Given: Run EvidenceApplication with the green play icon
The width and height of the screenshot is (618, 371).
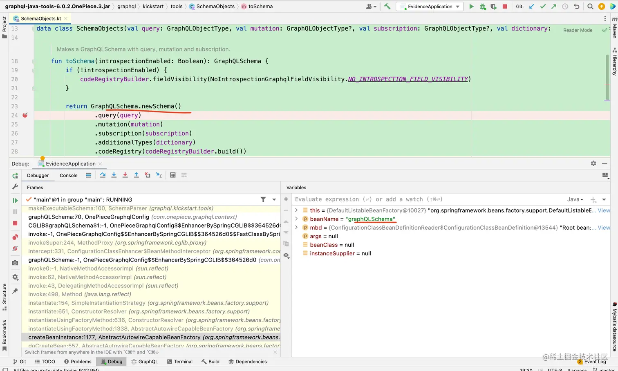Looking at the screenshot, I should 471,7.
